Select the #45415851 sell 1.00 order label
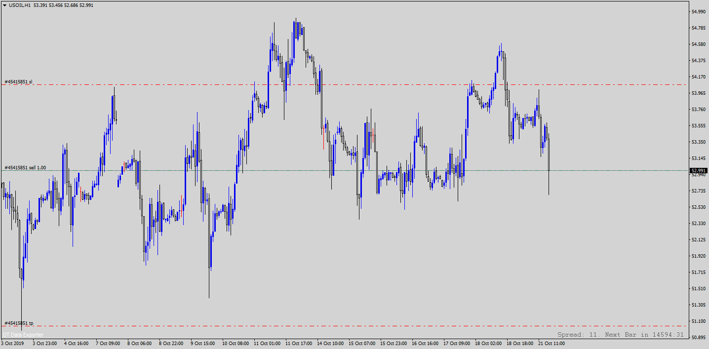The image size is (709, 349). [x=25, y=168]
